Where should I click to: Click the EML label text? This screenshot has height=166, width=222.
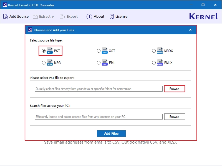coord(112,63)
